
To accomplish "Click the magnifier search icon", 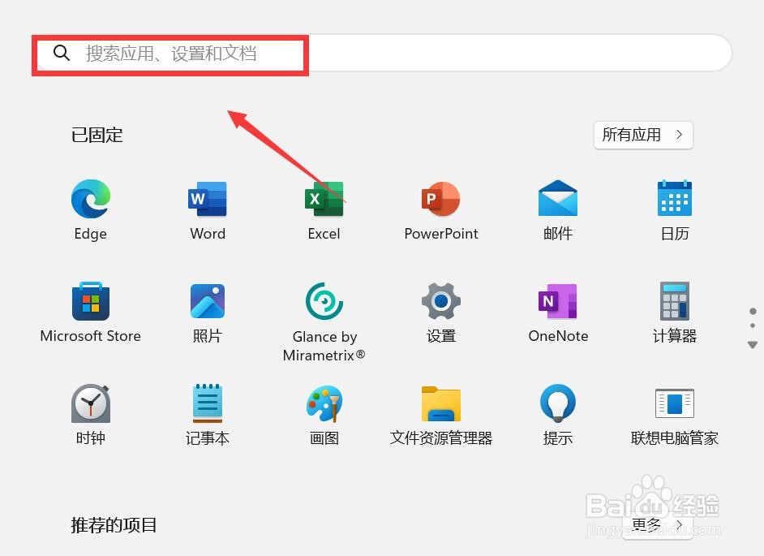I will pyautogui.click(x=62, y=52).
